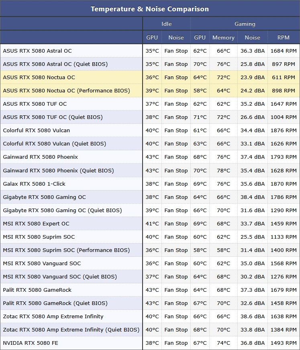Click 'Gigabyte RTX 5080 Gaming OC' row name

pyautogui.click(x=45, y=197)
